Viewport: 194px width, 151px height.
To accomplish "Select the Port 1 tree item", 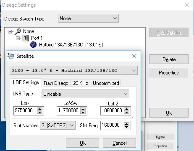I will (37, 38).
